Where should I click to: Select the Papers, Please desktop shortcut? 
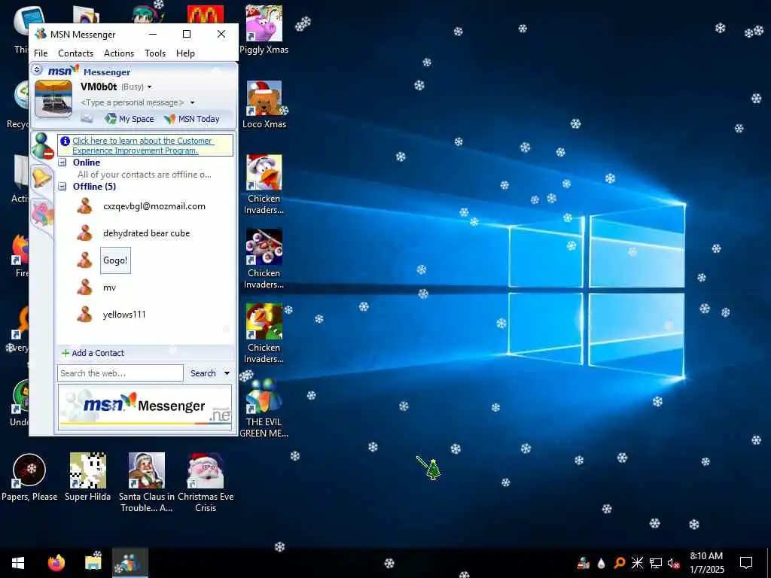tap(29, 476)
